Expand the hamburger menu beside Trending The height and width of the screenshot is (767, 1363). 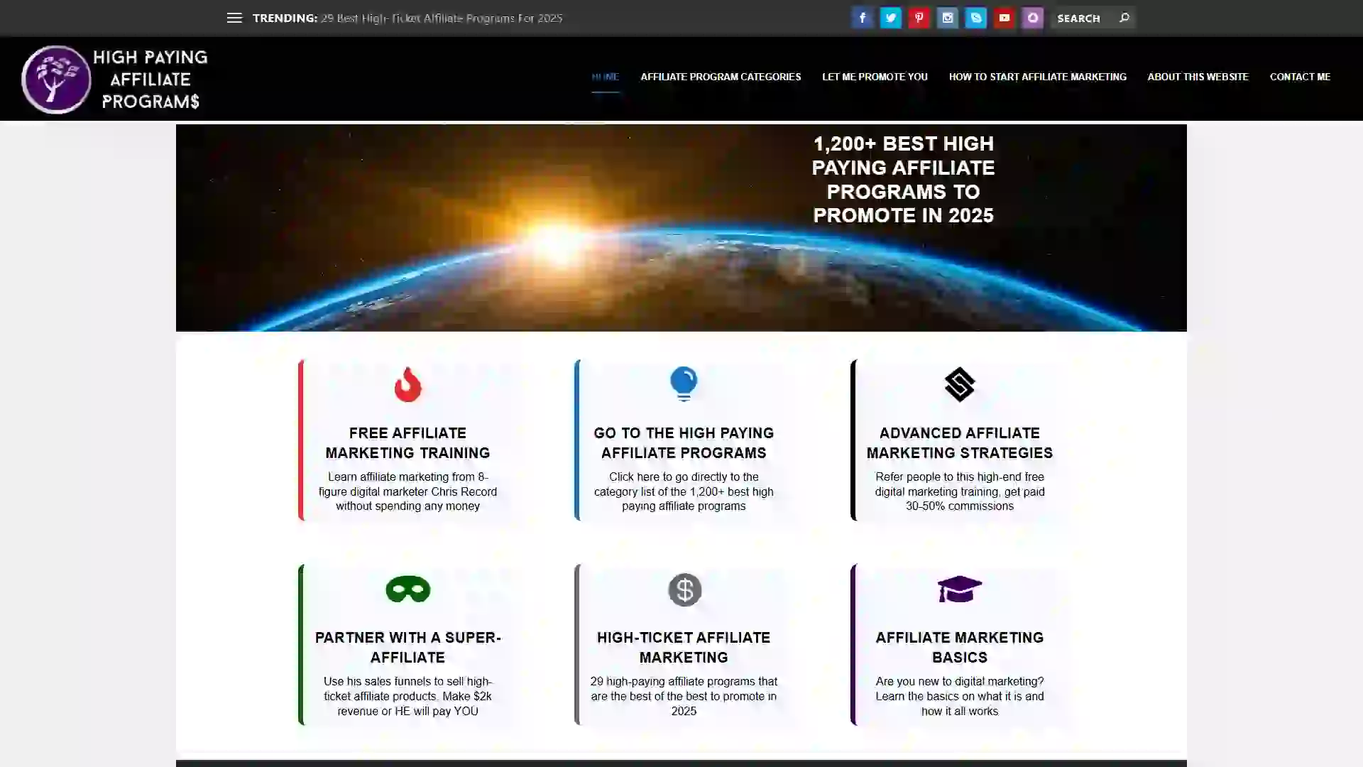234,18
